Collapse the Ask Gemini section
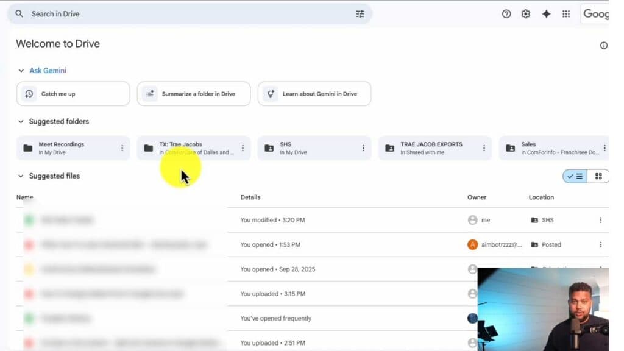The width and height of the screenshot is (624, 351). pos(21,71)
